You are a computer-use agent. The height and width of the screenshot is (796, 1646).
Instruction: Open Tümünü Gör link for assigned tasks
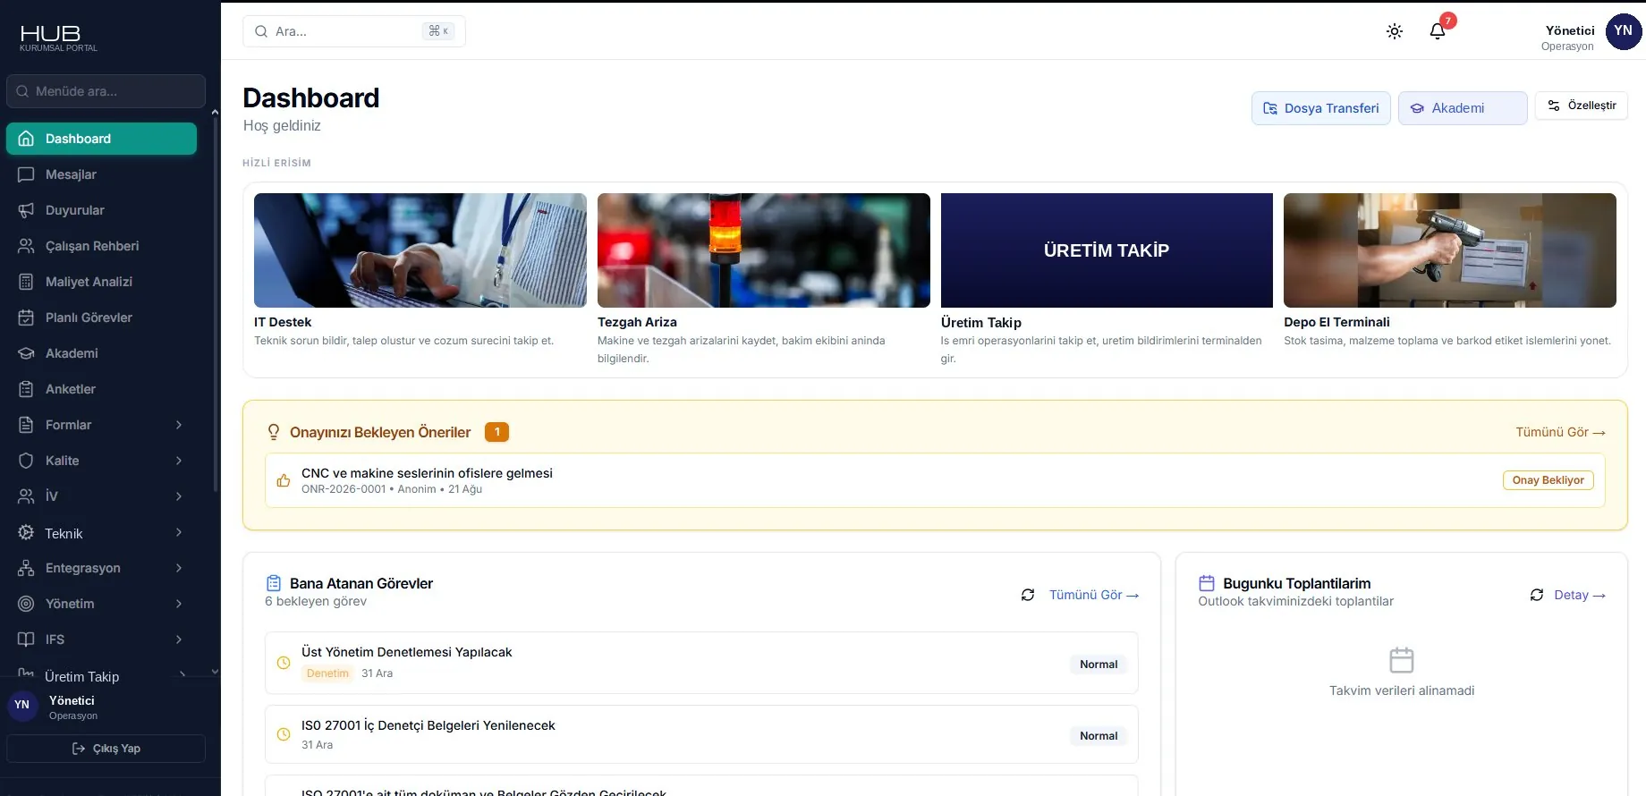point(1094,595)
